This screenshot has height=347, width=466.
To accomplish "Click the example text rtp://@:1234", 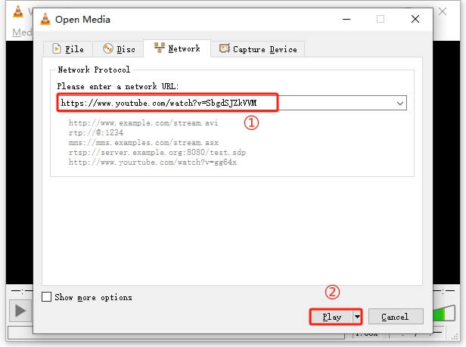I will [x=95, y=132].
